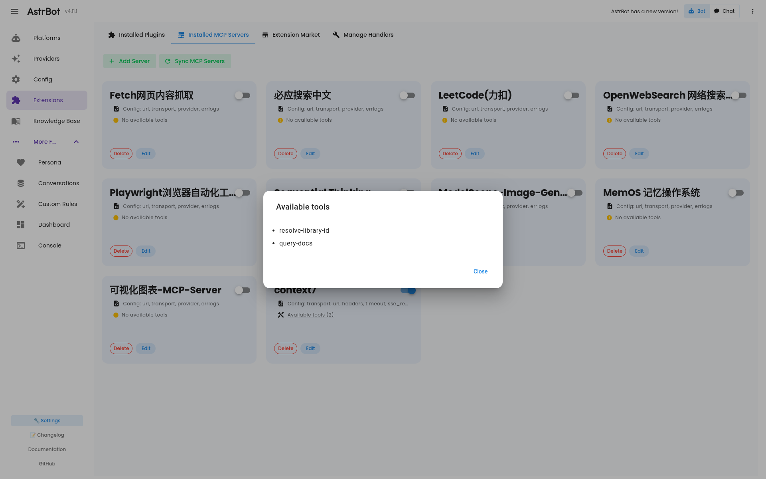Open the Platforms sidebar icon
This screenshot has height=479, width=766.
[16, 38]
